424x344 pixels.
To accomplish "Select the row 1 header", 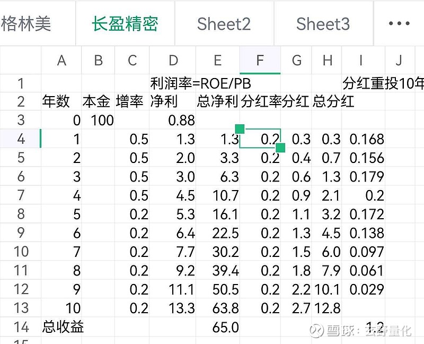I will coord(21,83).
